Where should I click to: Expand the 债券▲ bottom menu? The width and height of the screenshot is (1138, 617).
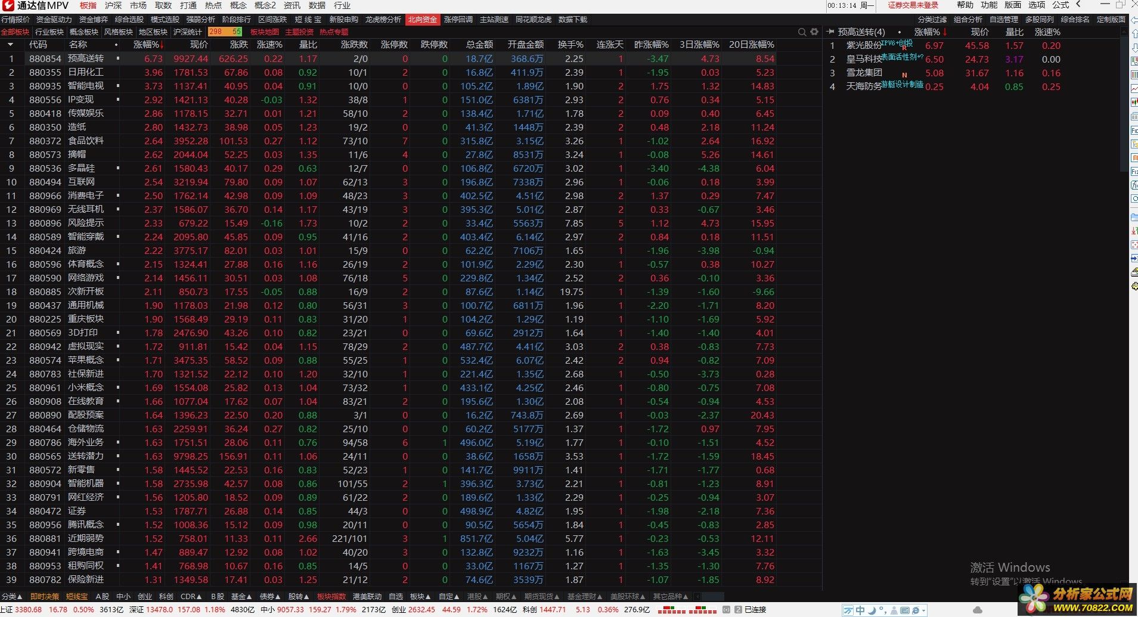point(270,596)
